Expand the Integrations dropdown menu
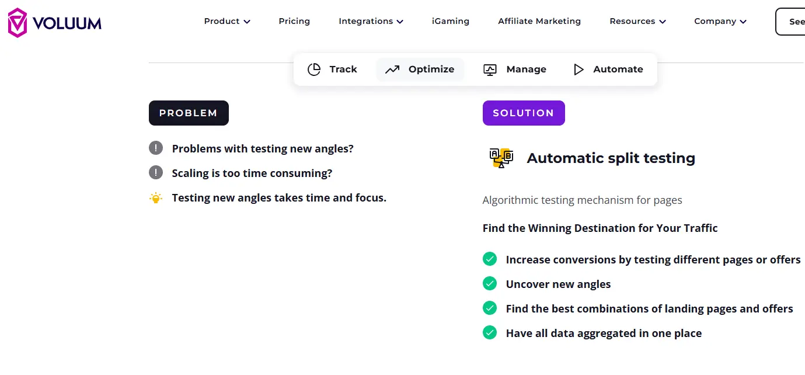805x375 pixels. pos(371,21)
